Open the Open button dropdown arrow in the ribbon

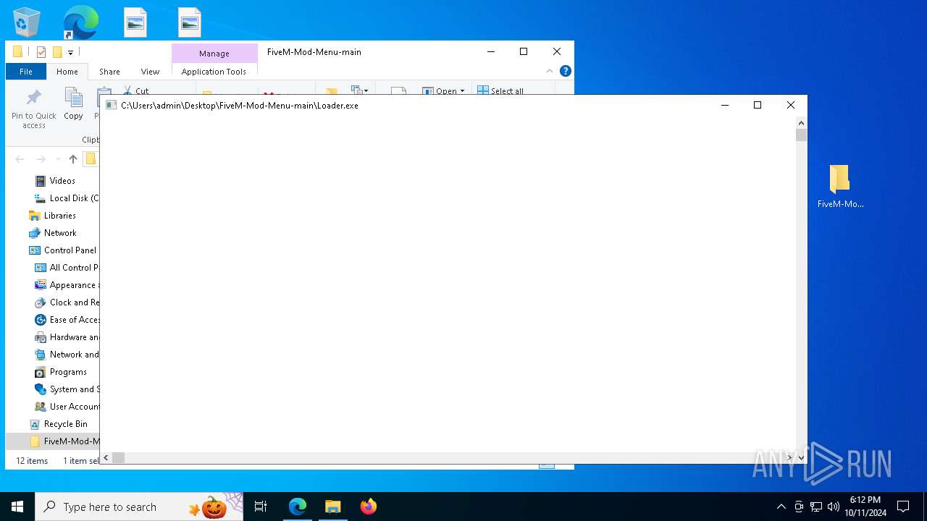click(x=462, y=91)
